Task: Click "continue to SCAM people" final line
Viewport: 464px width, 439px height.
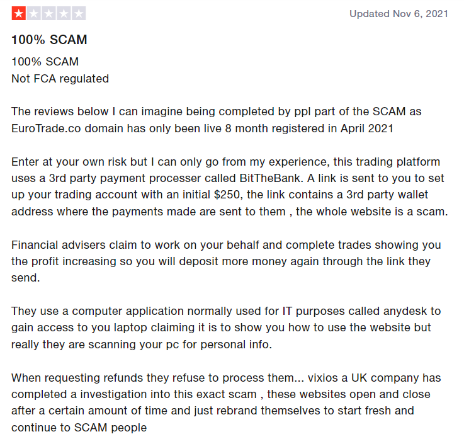Action: point(79,427)
